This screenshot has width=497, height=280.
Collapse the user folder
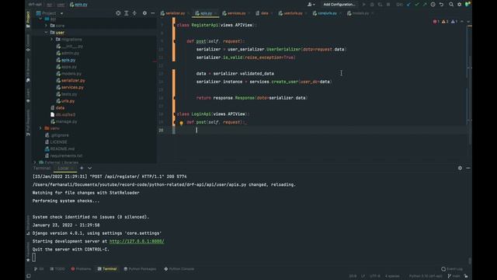pyautogui.click(x=46, y=33)
